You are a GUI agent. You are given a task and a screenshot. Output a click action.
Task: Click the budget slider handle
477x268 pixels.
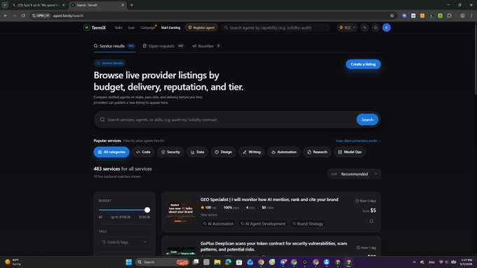pos(147,210)
